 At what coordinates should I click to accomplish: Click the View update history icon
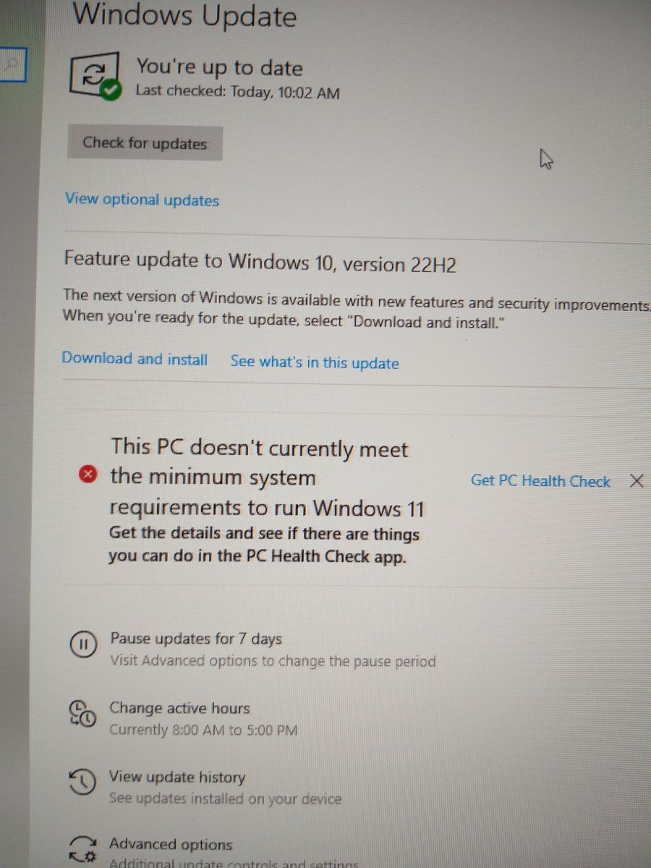[x=82, y=782]
